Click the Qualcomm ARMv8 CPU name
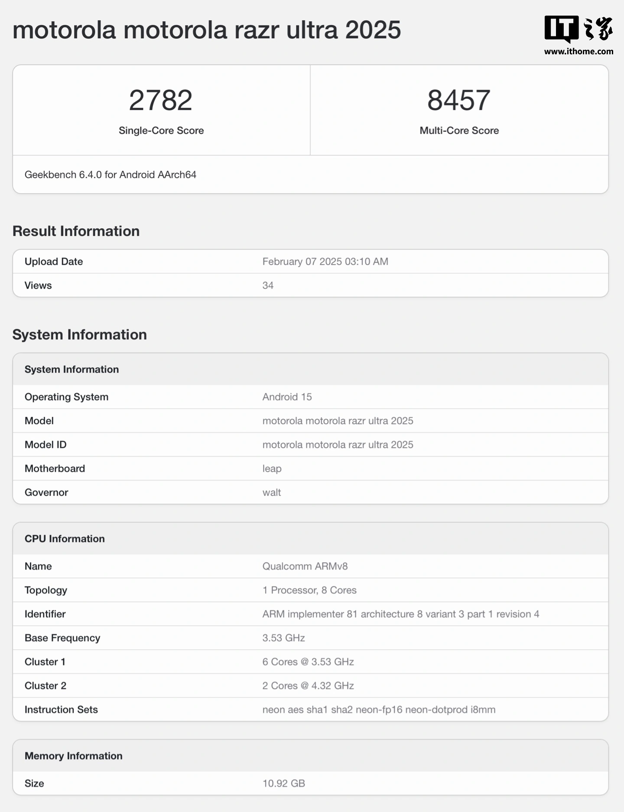The image size is (624, 812). pyautogui.click(x=305, y=566)
